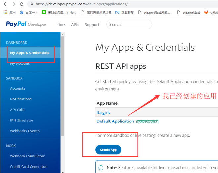Open the support后台 bookmark
The width and height of the screenshot is (218, 173).
tap(189, 12)
